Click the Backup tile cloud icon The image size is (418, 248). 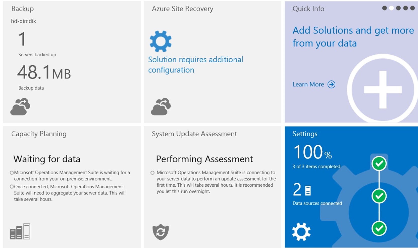point(20,107)
